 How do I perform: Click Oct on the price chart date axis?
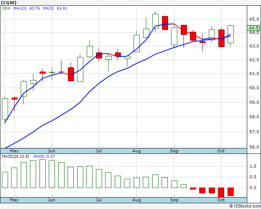coord(221,151)
